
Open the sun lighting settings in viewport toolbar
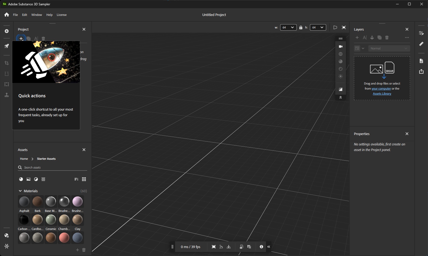(340, 76)
